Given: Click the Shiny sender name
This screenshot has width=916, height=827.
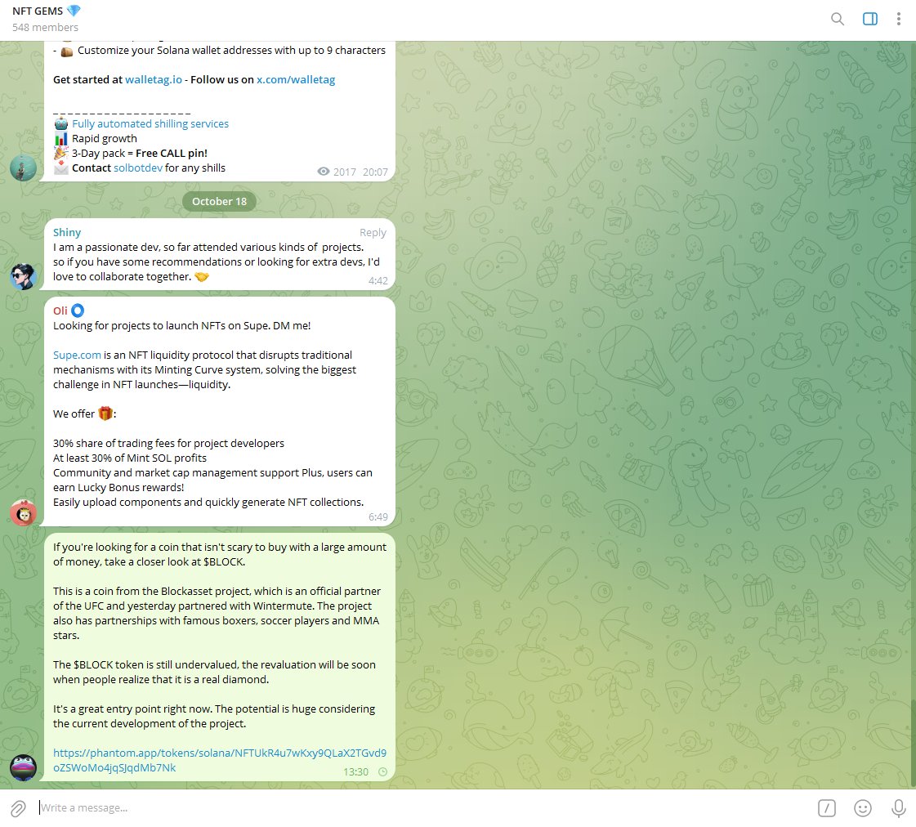Looking at the screenshot, I should coord(67,232).
